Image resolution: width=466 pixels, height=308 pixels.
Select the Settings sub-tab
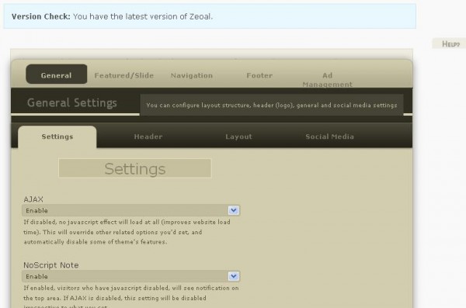57,137
